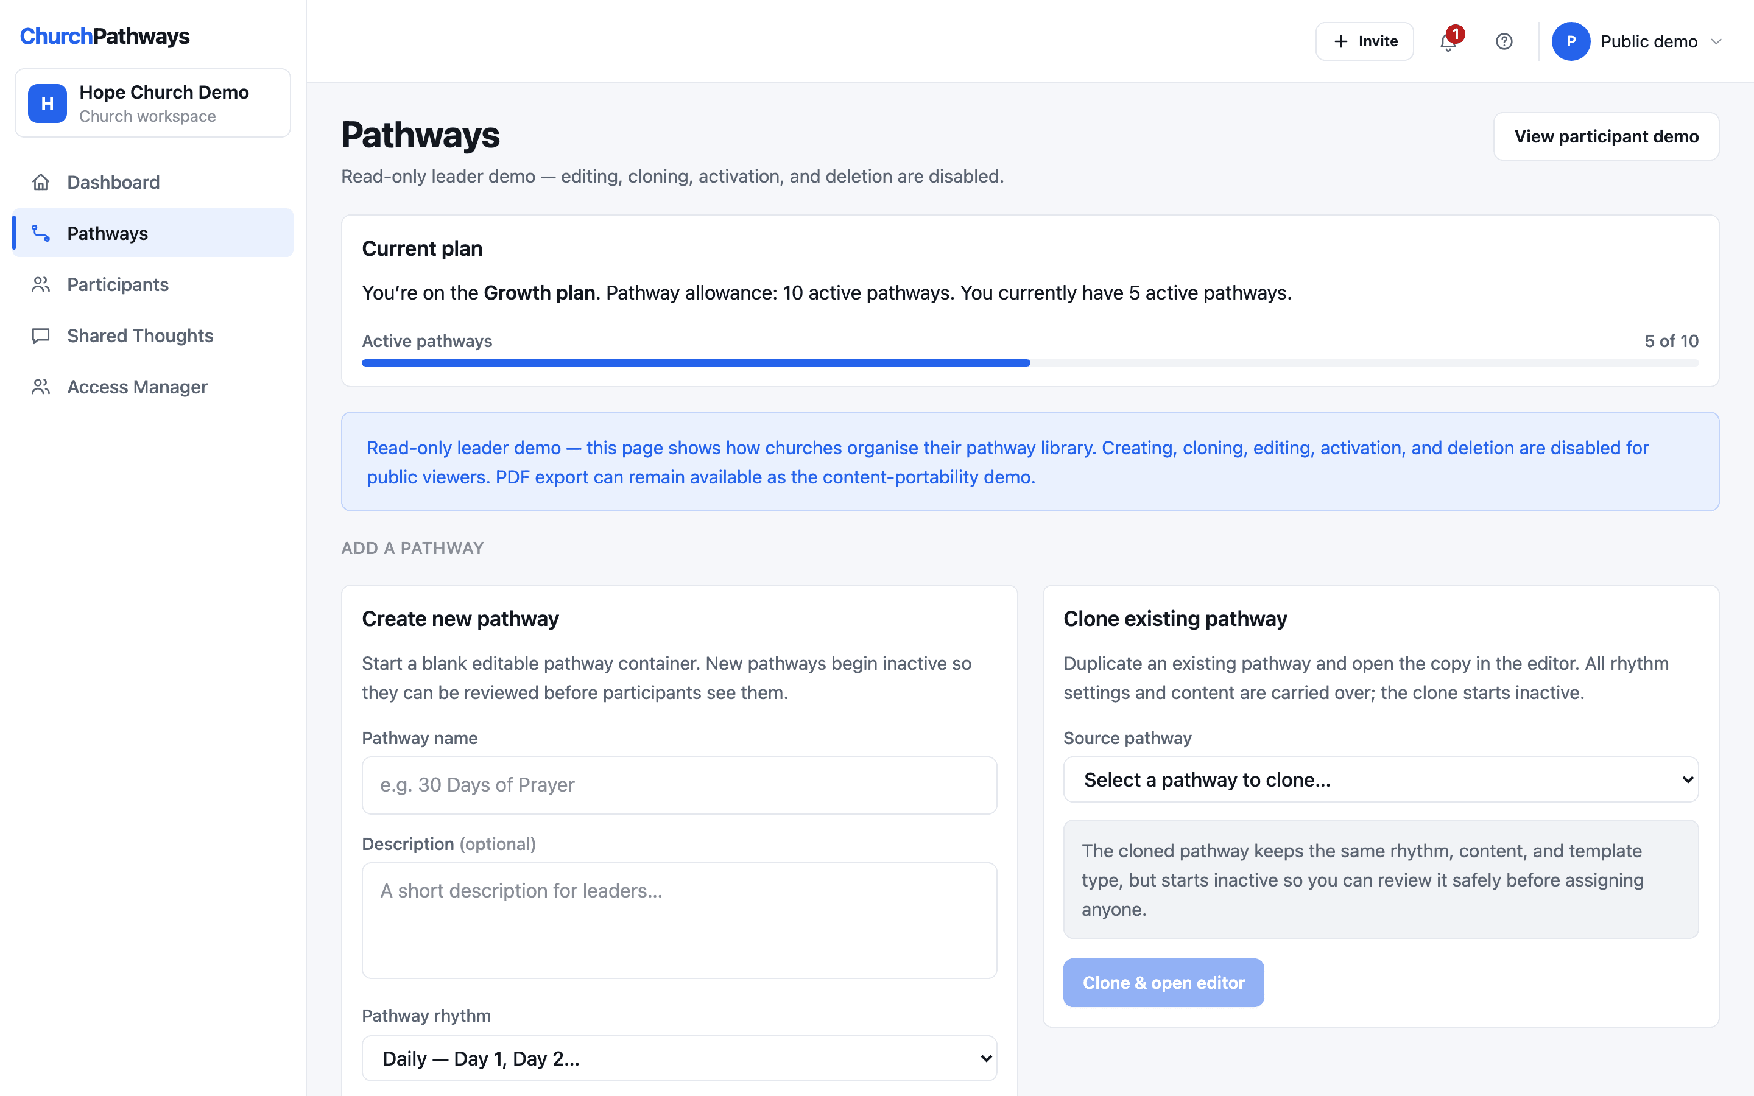
Task: Click the Invite button
Action: pos(1364,41)
